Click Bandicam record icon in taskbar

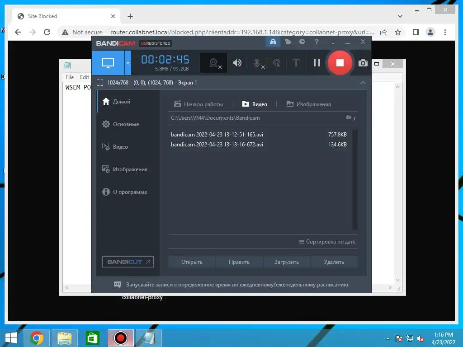pos(120,338)
